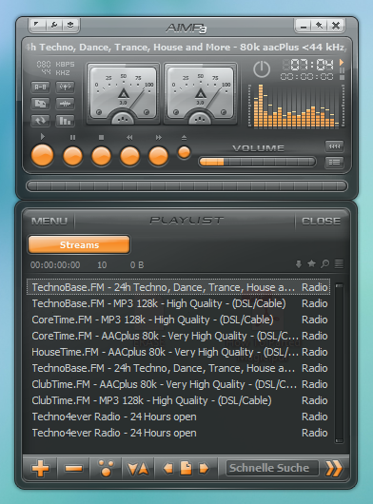Open files with small orange eject button
The height and width of the screenshot is (504, 373).
click(184, 152)
